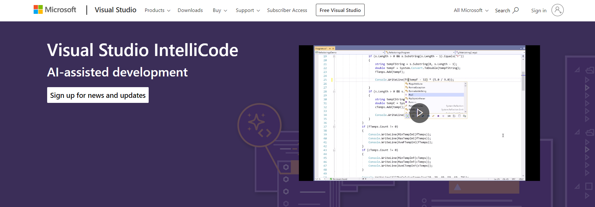595x207 pixels.
Task: Expand the Buy dropdown
Action: point(220,10)
